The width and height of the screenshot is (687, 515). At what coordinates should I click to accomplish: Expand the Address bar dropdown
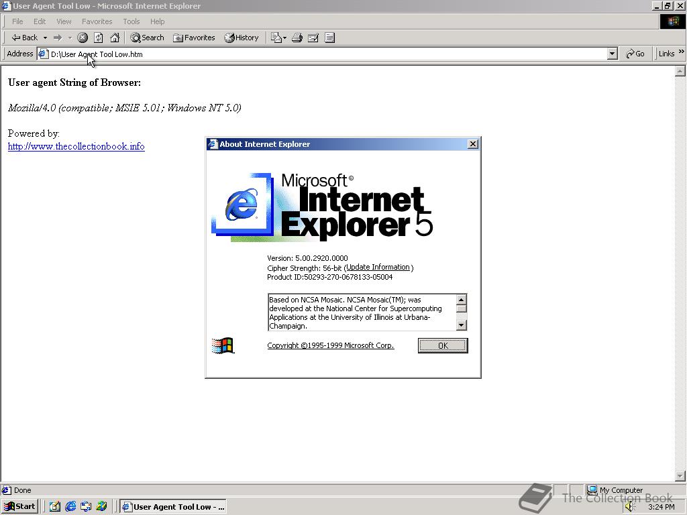[611, 53]
